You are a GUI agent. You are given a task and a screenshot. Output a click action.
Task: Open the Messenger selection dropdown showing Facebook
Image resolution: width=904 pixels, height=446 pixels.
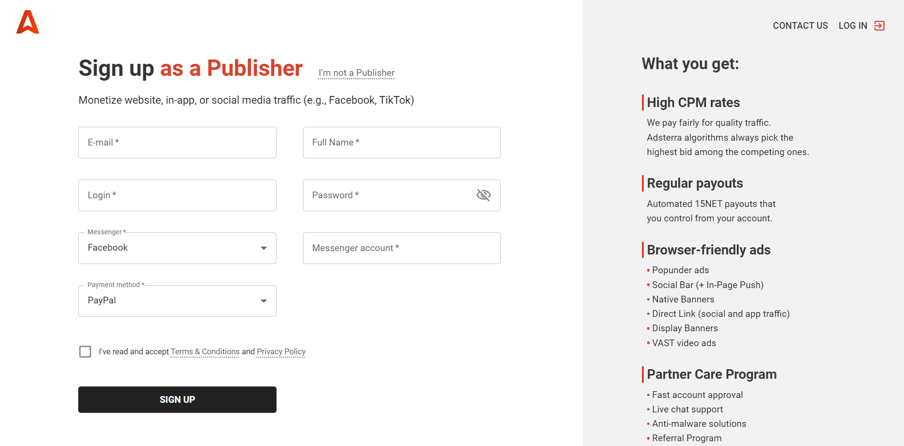(x=177, y=248)
